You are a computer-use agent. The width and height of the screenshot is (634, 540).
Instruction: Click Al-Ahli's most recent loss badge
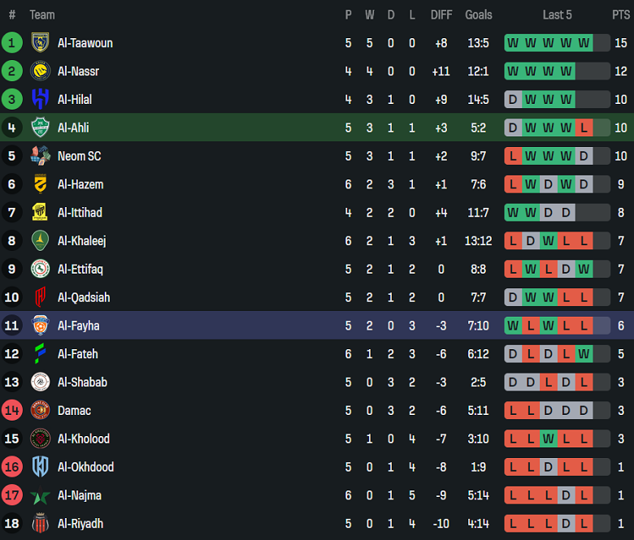click(x=583, y=127)
